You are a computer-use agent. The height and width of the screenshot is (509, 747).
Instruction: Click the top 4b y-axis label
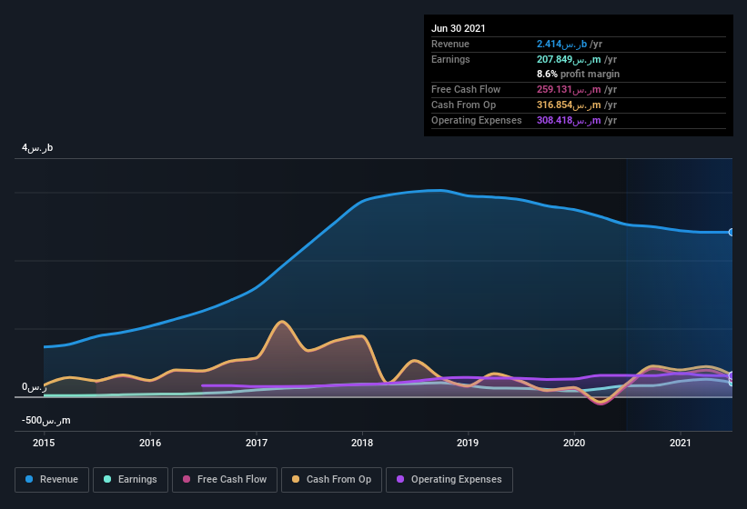click(x=37, y=148)
